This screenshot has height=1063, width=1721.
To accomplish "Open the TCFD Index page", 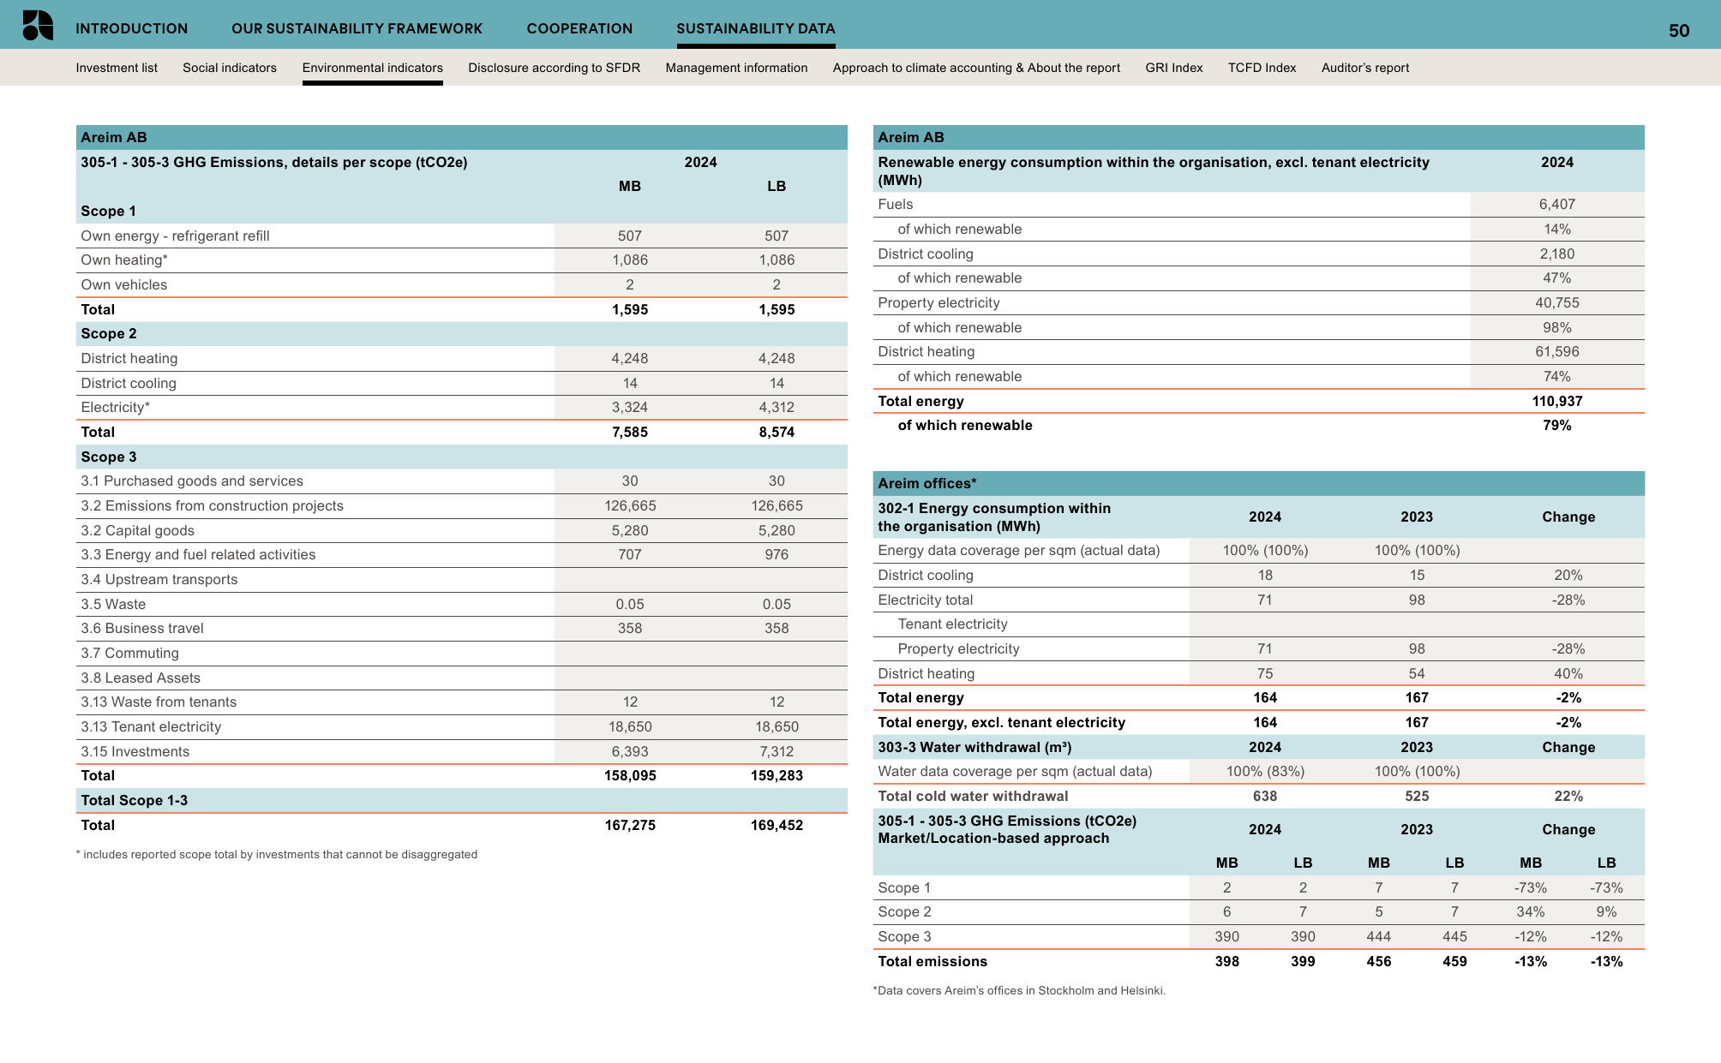I will click(1262, 68).
